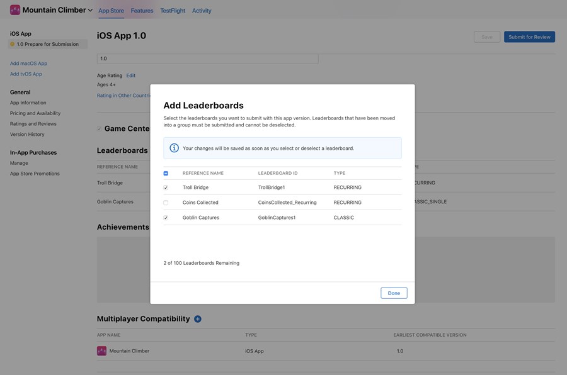Click Troll Bridge in the background Leaderboards list

tap(110, 183)
